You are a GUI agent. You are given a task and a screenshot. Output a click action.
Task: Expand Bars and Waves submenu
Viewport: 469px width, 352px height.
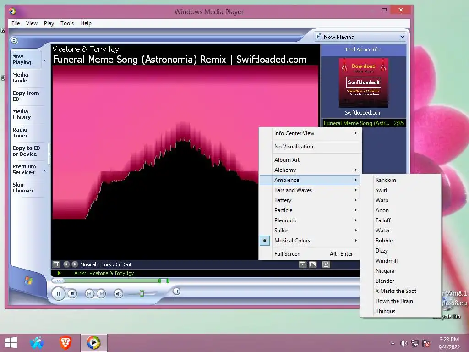(311, 190)
